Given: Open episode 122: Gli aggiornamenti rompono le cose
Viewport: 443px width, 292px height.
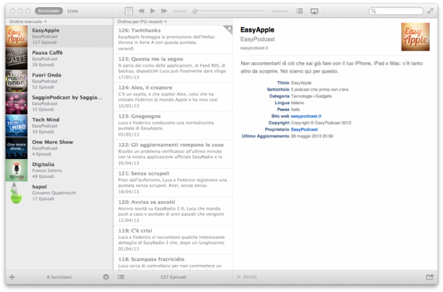Looking at the screenshot, I should point(173,154).
